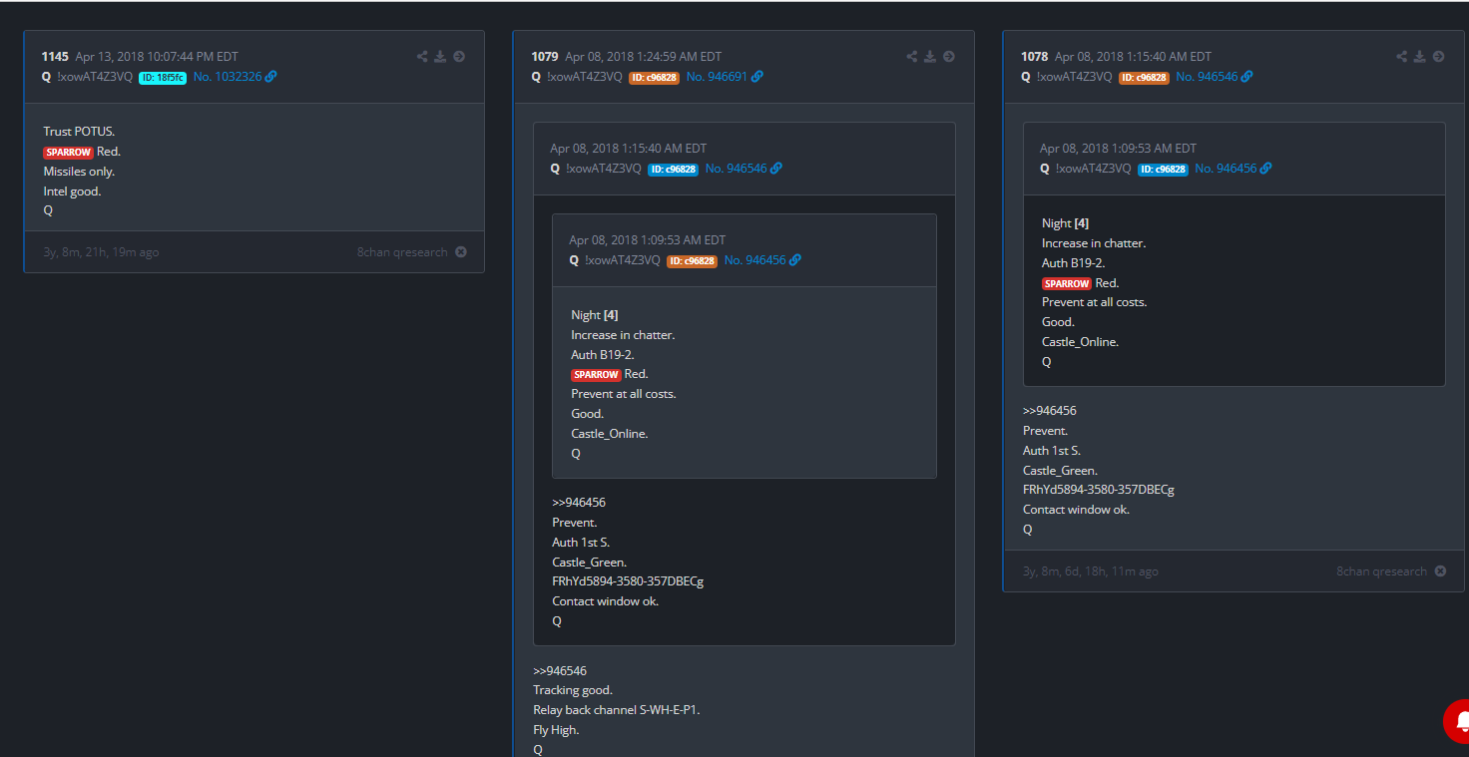Click the x icon next to 8chan qresearch on post 1078

pos(1440,571)
